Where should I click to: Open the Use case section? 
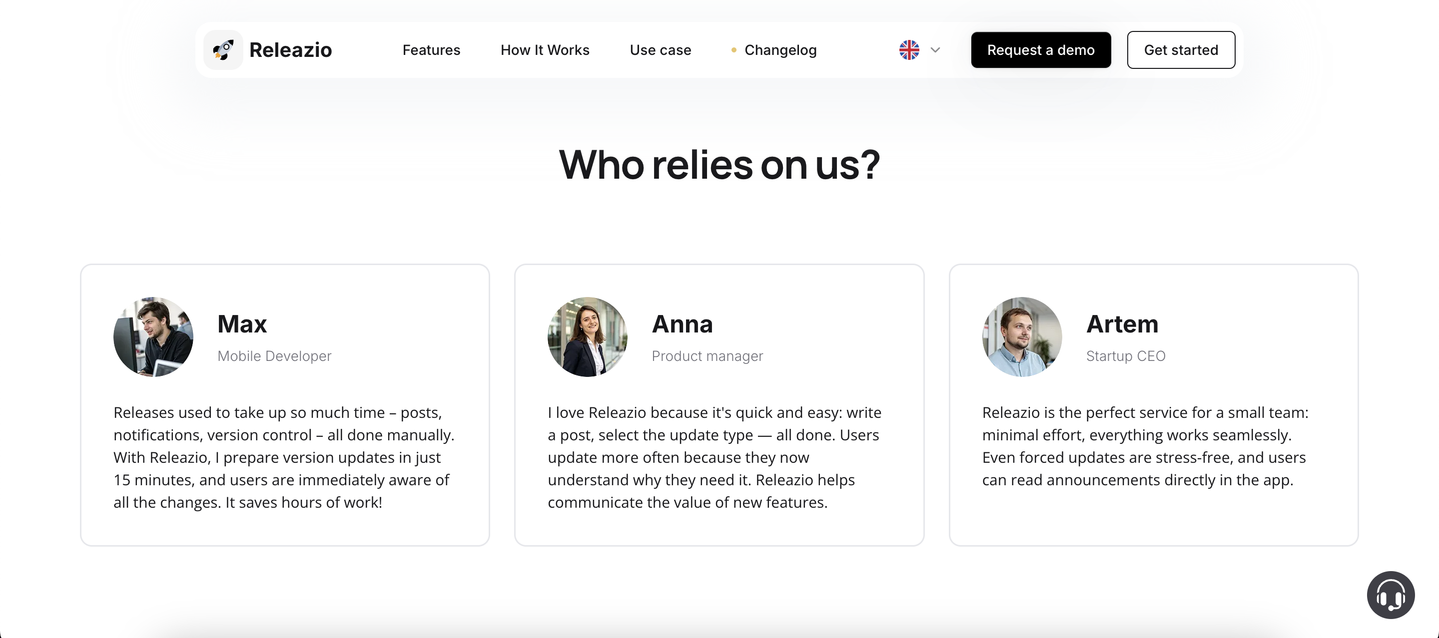(x=660, y=50)
